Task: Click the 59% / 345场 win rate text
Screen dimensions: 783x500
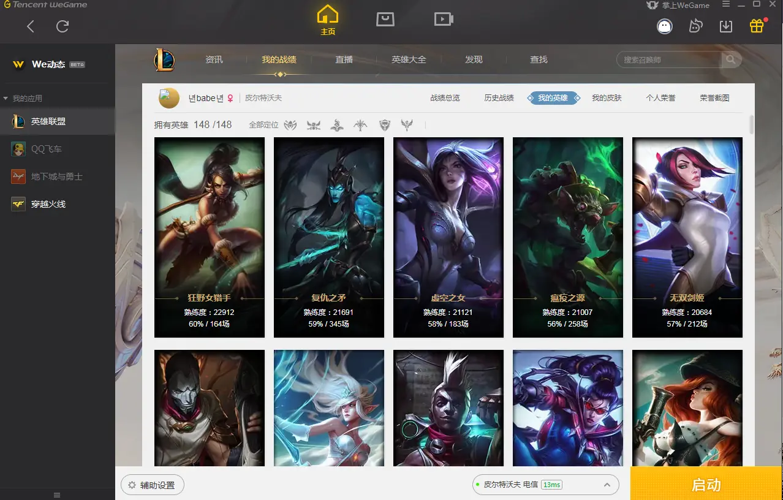Action: click(329, 324)
